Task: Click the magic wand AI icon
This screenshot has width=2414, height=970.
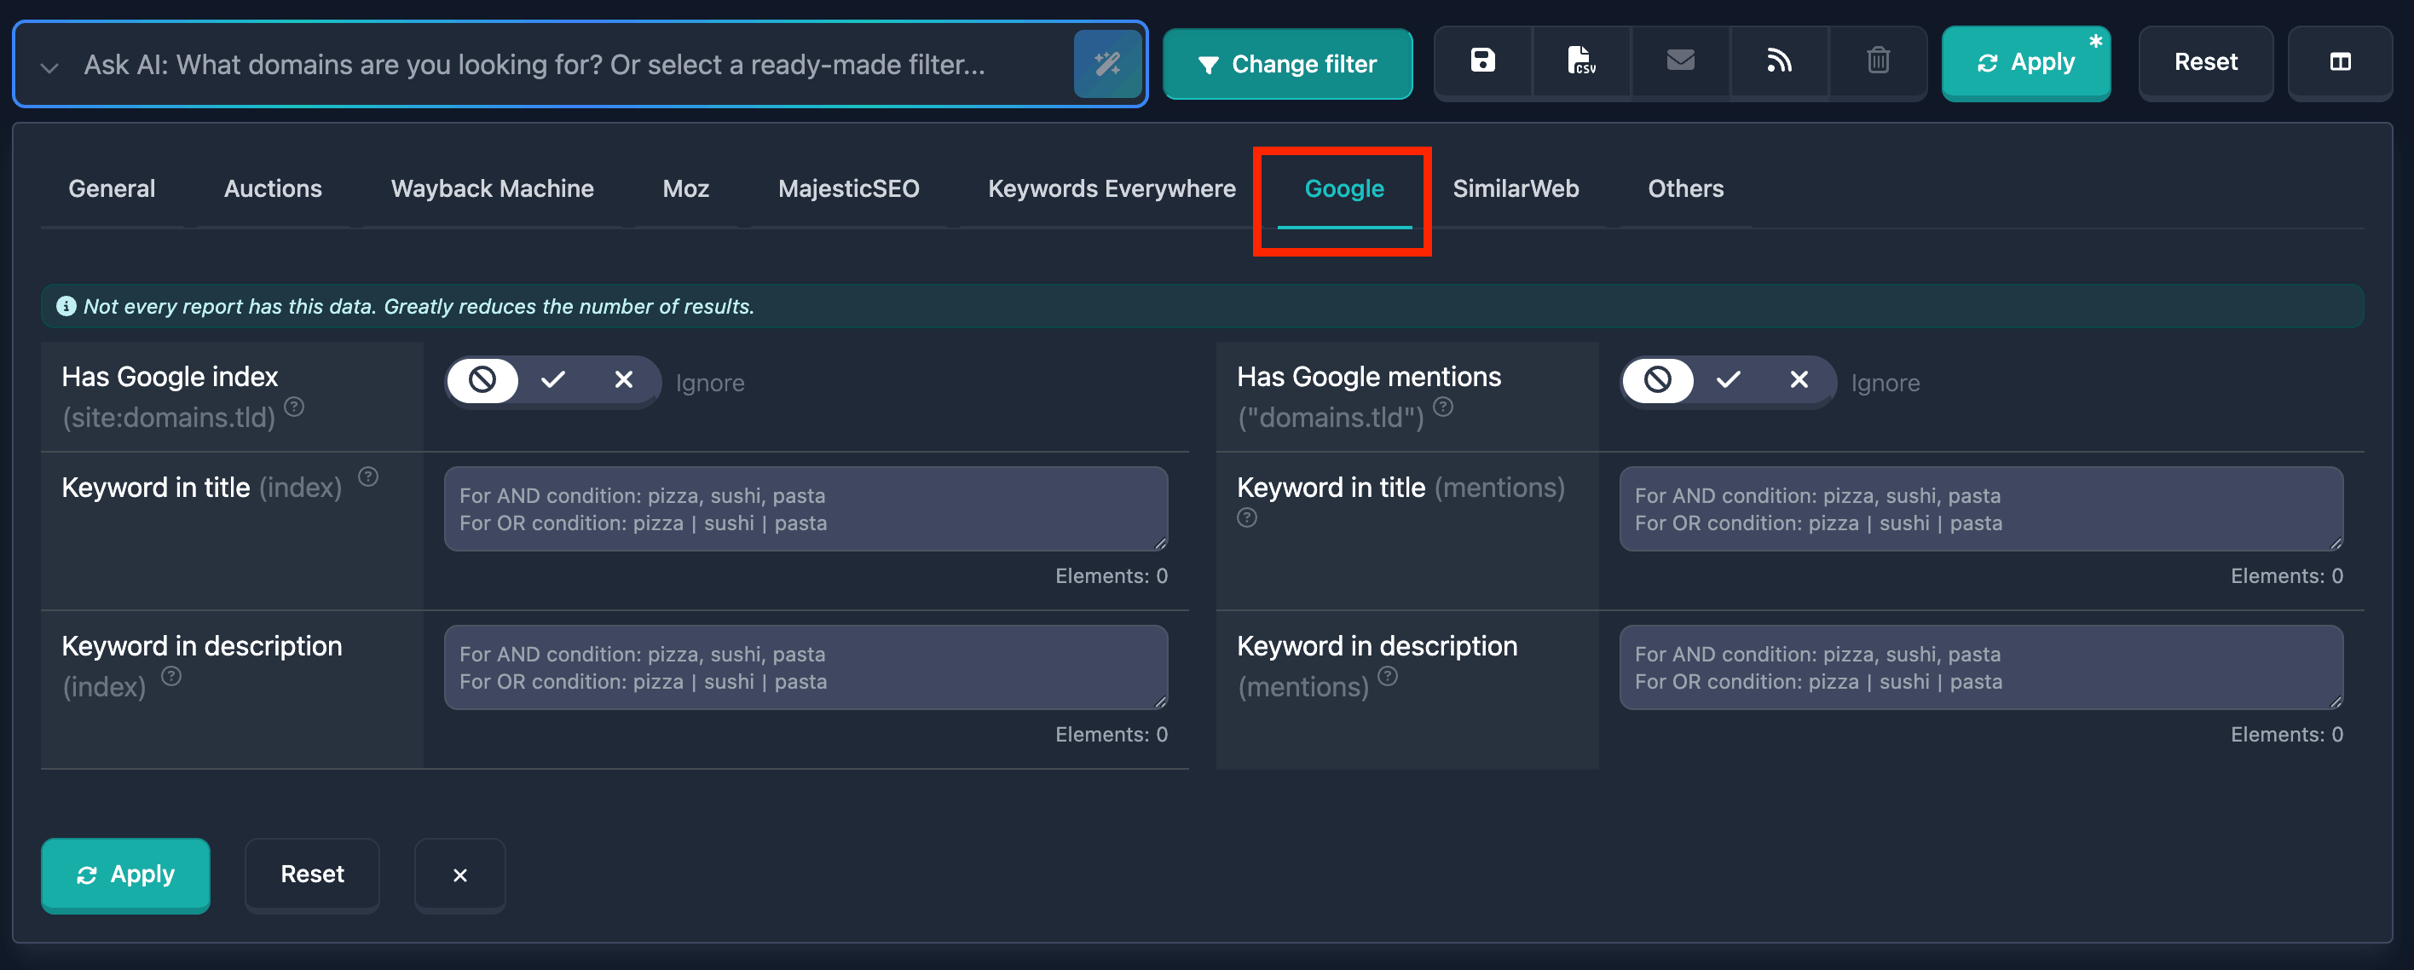Action: coord(1109,63)
